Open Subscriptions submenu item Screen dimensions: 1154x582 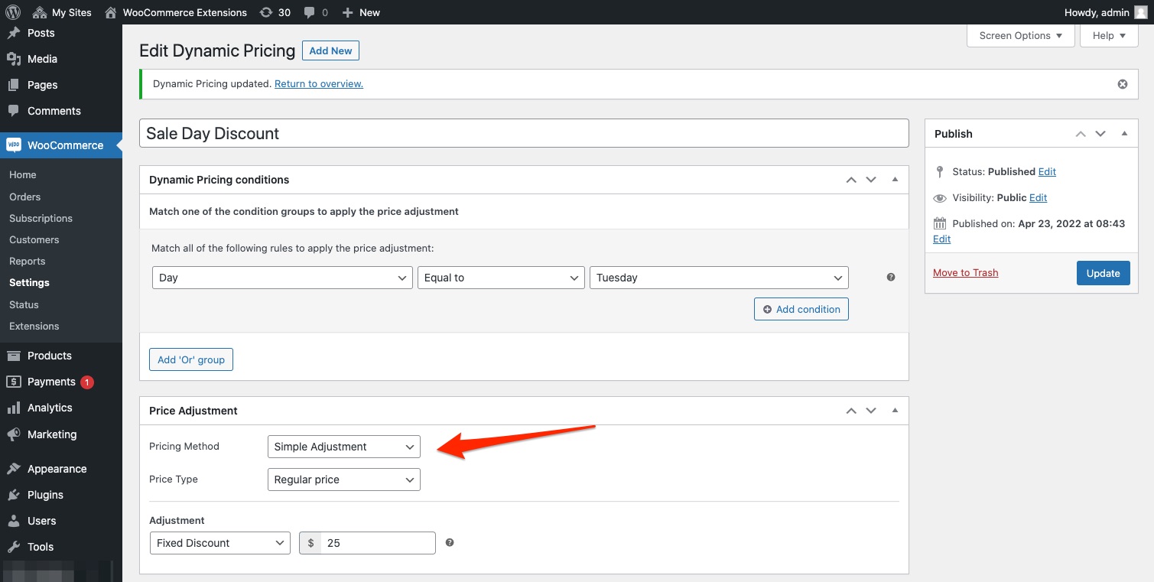tap(41, 218)
